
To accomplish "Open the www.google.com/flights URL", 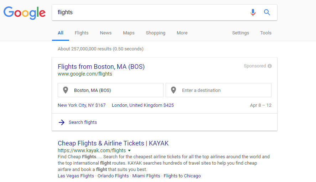I will coord(85,74).
